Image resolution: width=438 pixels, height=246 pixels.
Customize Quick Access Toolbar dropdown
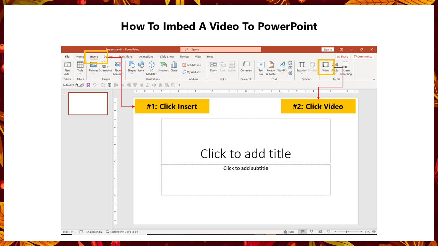click(179, 85)
